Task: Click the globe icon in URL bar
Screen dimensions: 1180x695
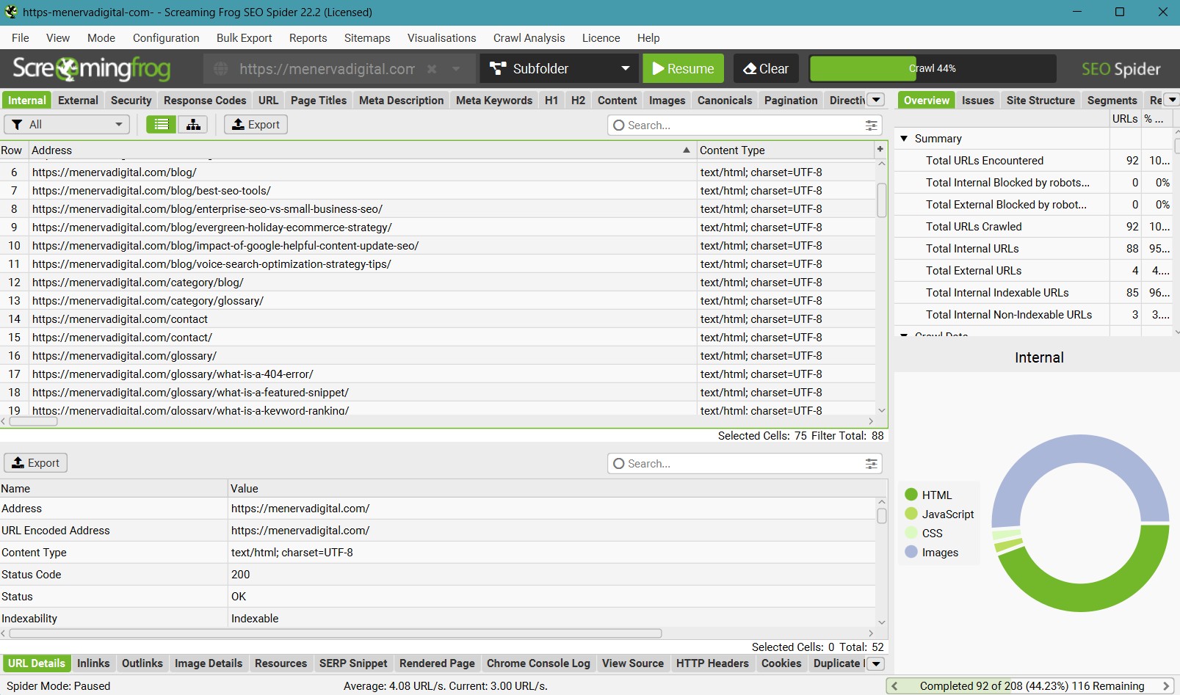Action: point(220,69)
